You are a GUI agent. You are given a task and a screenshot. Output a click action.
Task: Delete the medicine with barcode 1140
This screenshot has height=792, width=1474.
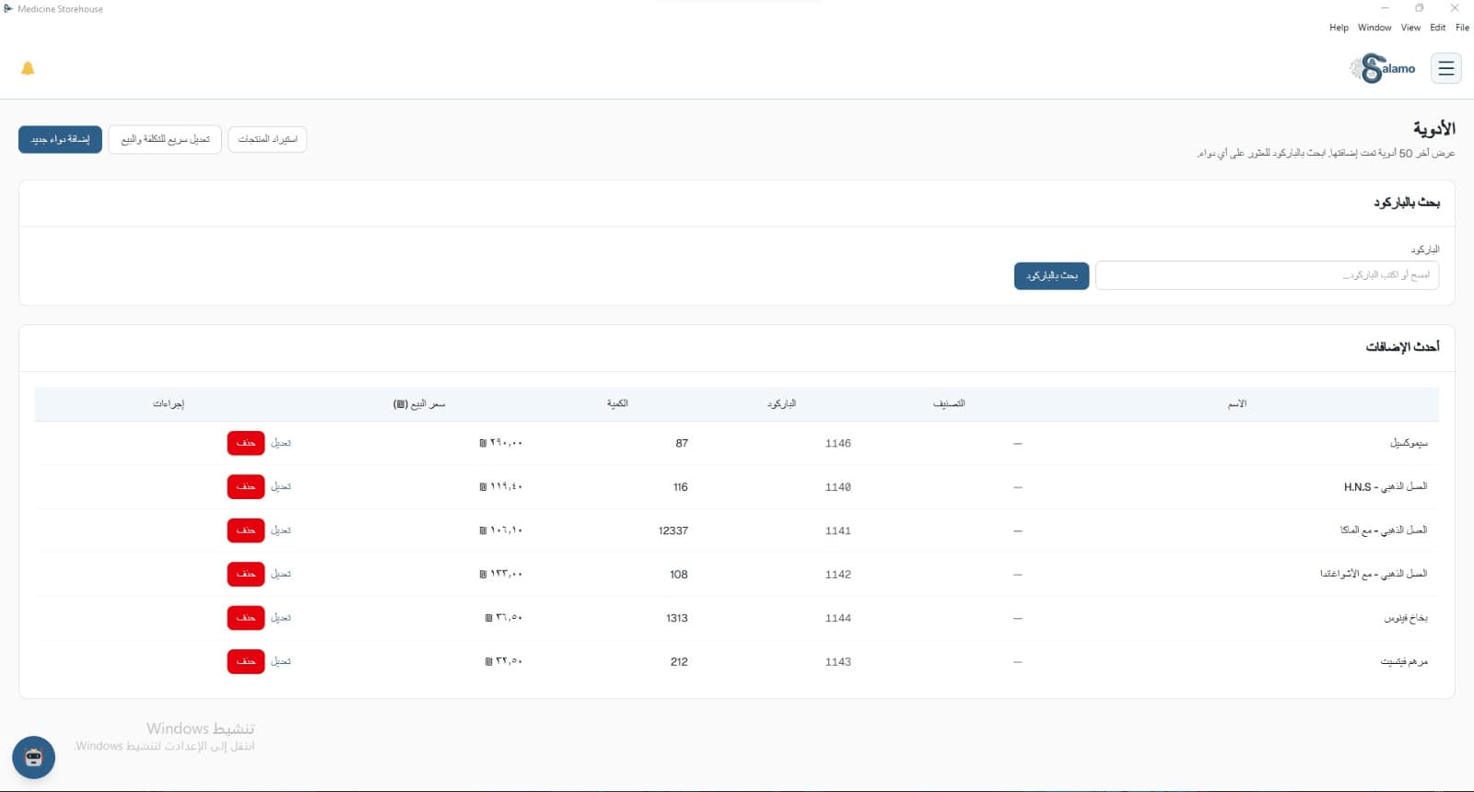(x=246, y=486)
